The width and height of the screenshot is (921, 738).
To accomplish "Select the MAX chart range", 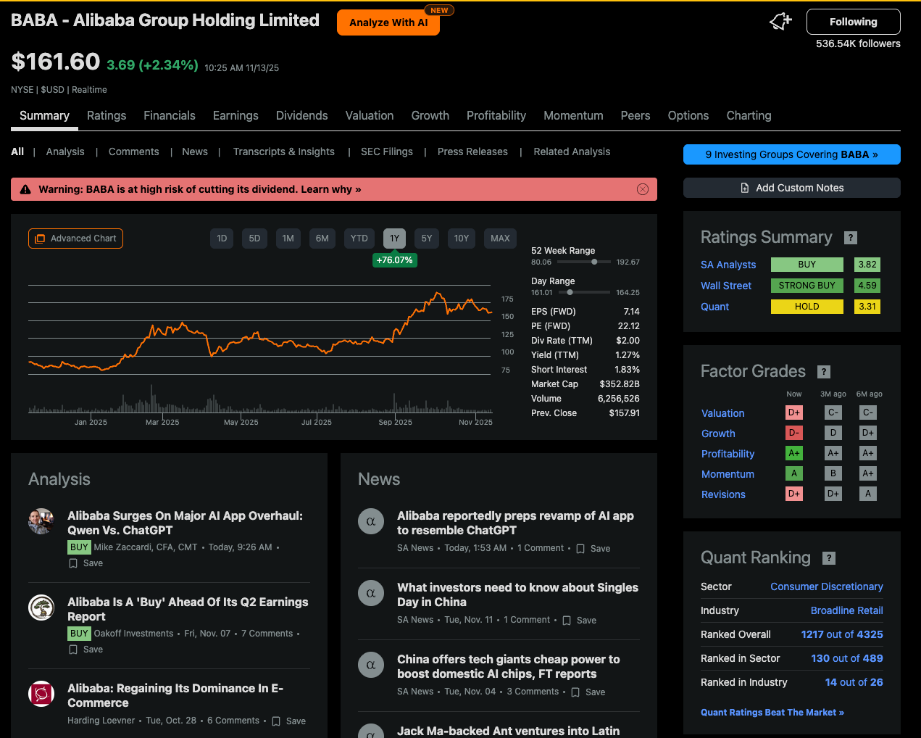I will (x=500, y=239).
